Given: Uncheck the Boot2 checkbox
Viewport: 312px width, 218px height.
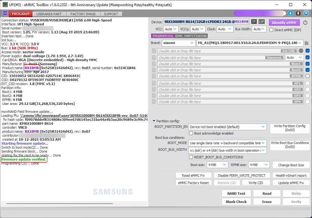Looking at the screenshot, I should pos(307,70).
